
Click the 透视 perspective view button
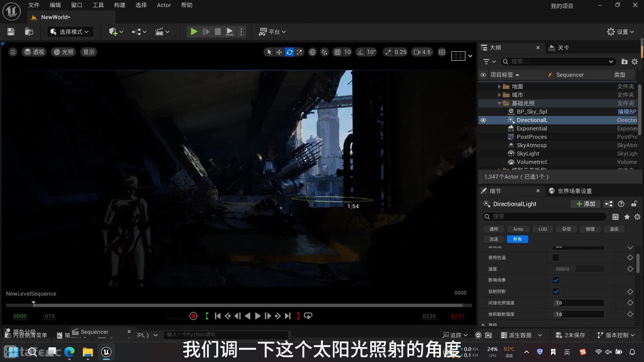coord(34,52)
